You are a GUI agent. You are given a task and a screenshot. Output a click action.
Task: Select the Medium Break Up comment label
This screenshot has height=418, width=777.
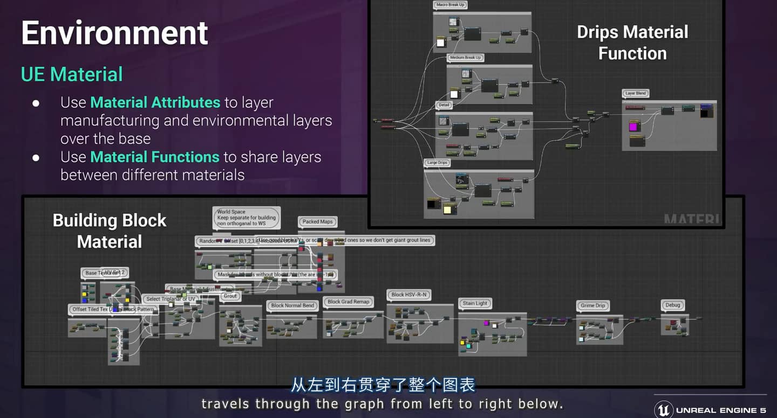click(x=465, y=58)
